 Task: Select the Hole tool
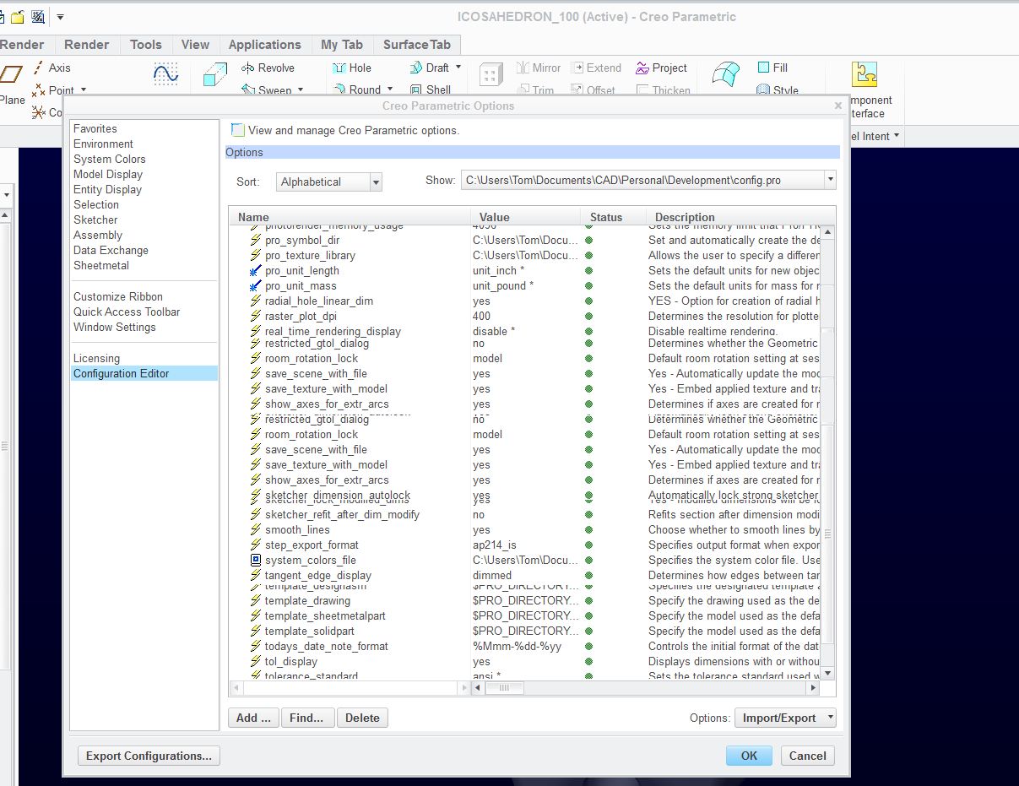pyautogui.click(x=351, y=68)
